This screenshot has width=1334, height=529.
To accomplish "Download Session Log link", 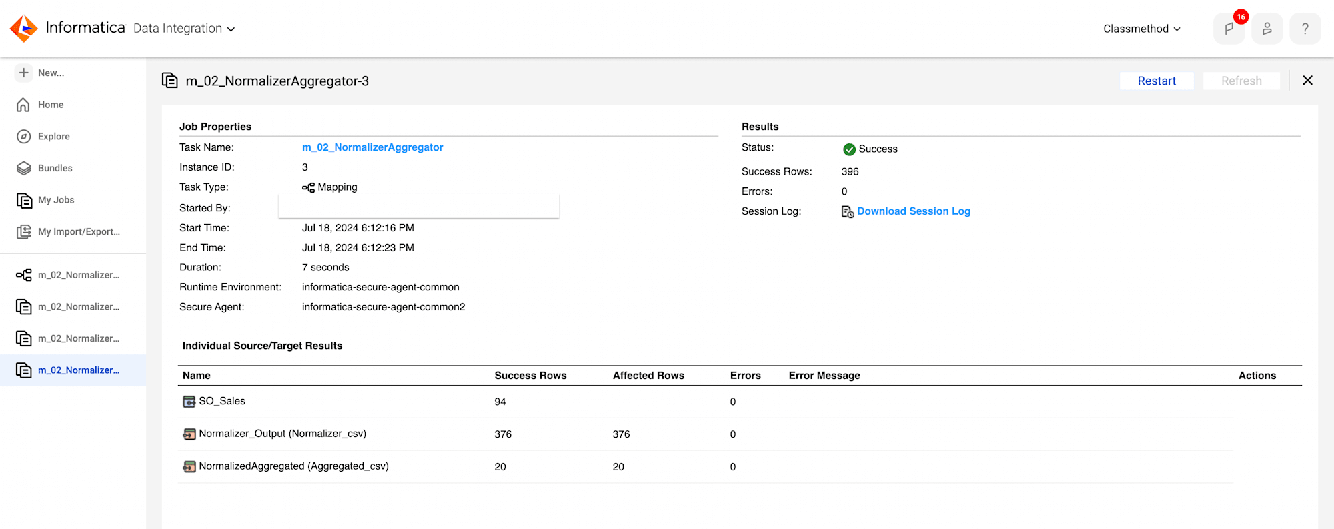I will [914, 211].
